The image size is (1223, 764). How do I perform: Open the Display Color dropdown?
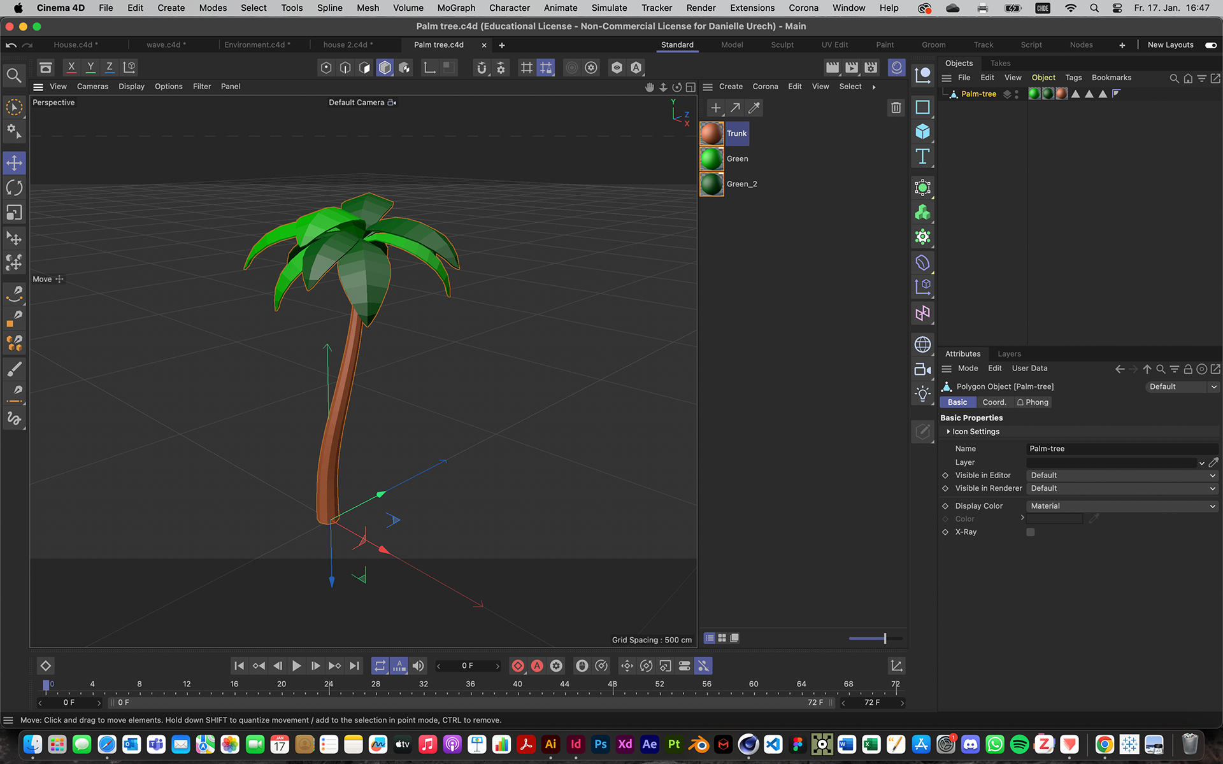[x=1122, y=506]
